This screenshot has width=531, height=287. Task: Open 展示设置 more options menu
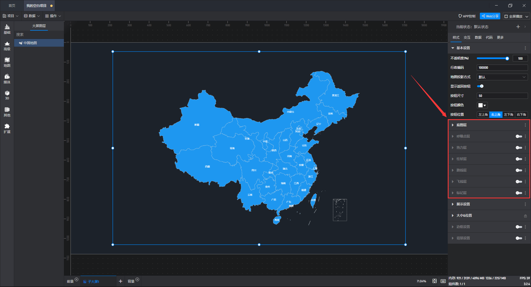(525, 204)
